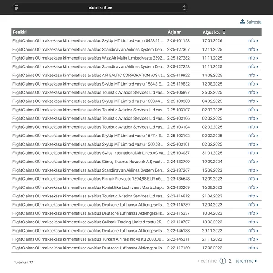The image size is (273, 273).
Task: Click the Salvesta download icon
Action: [243, 21]
